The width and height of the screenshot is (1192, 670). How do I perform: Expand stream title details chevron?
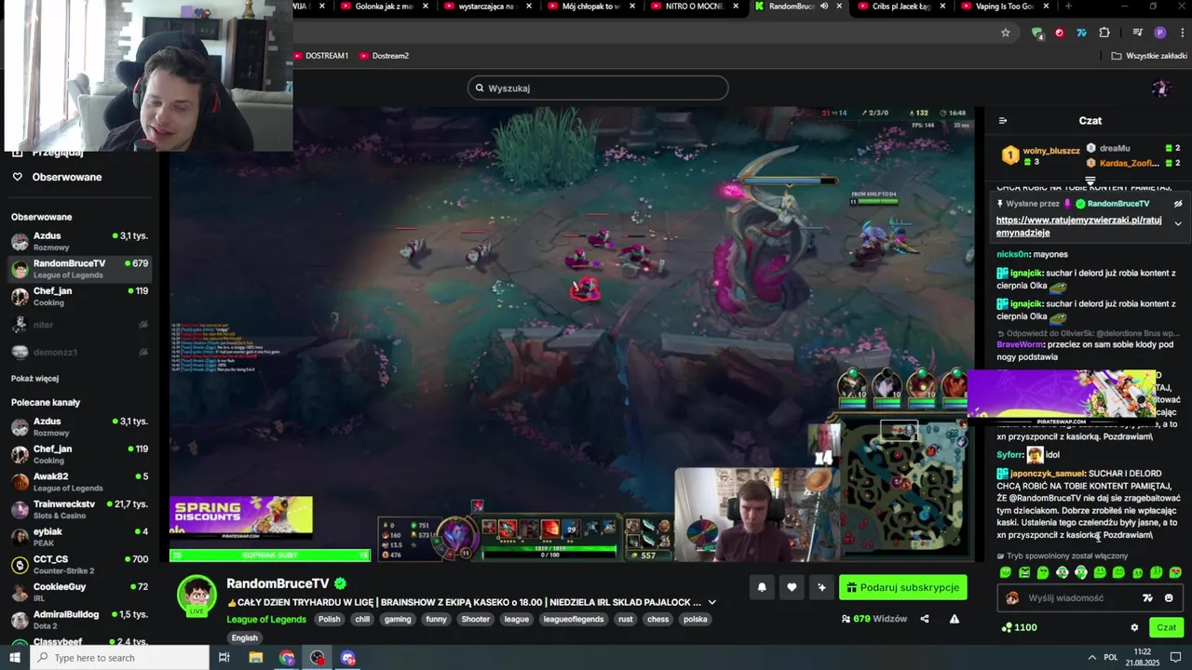(x=712, y=603)
